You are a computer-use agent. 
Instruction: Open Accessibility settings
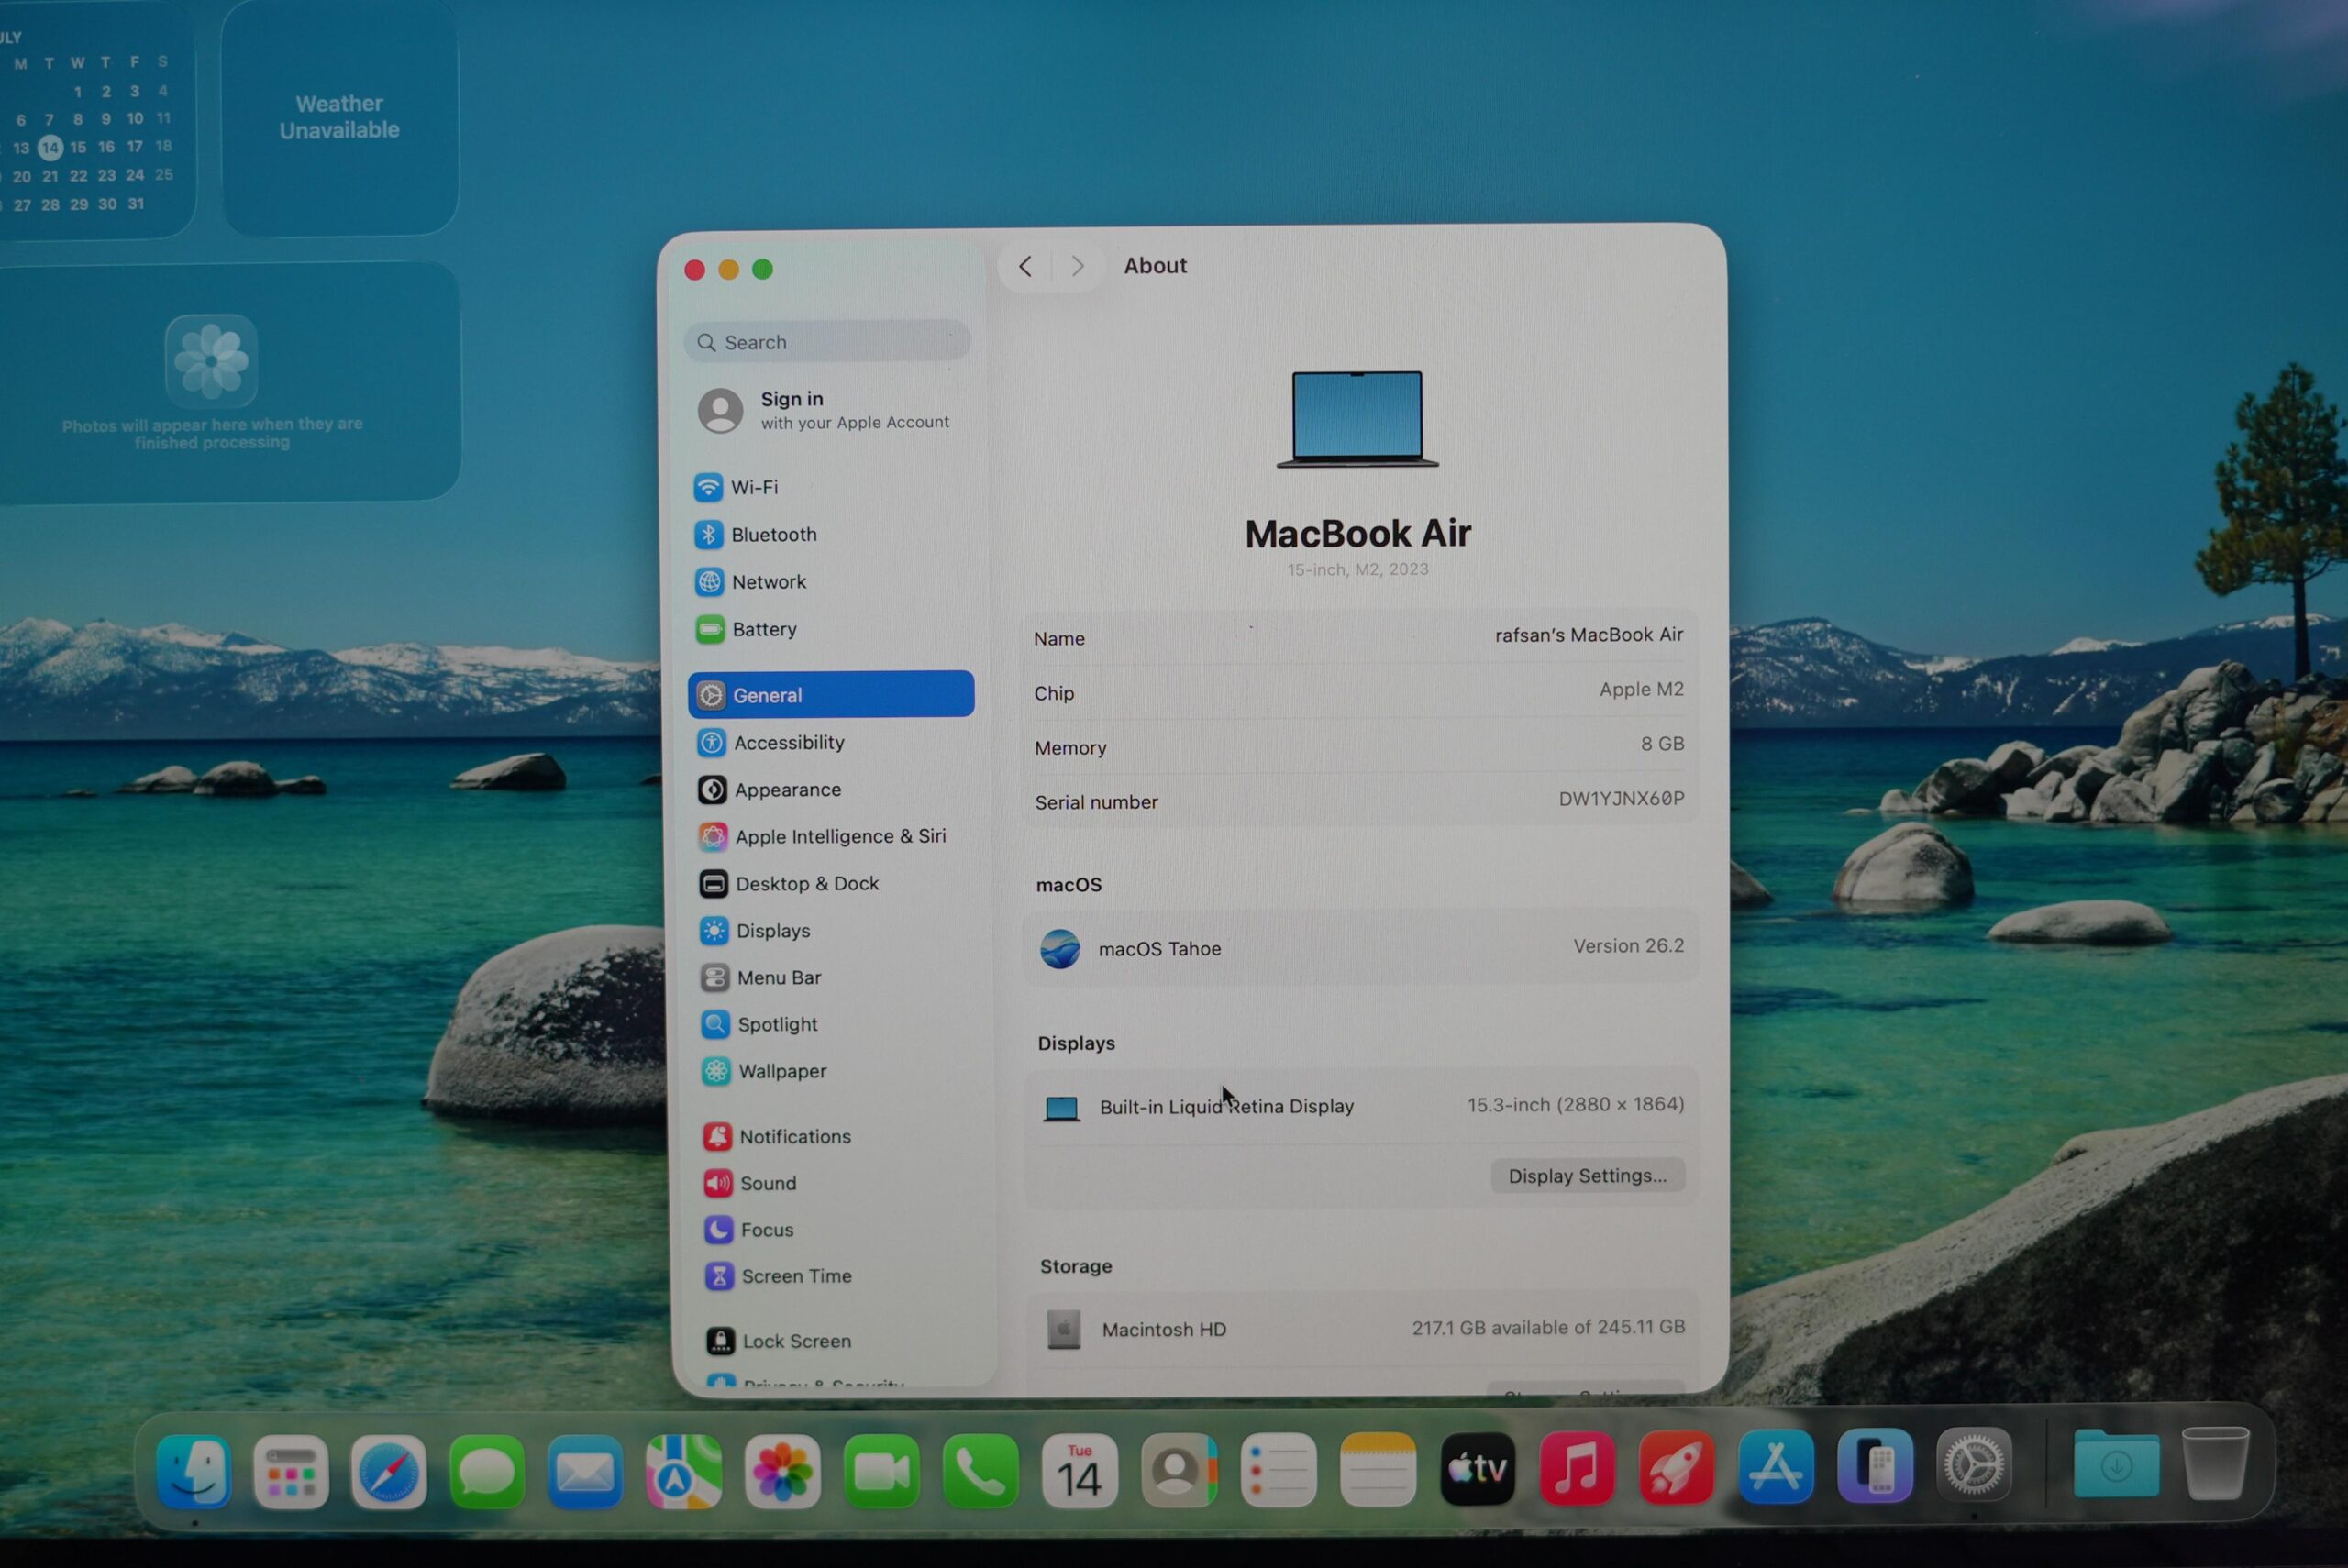click(833, 742)
